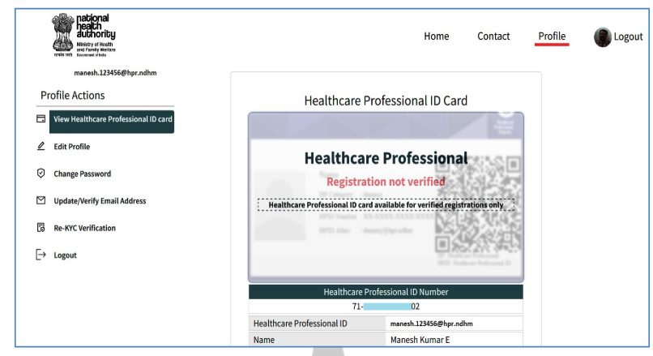Open Update/Verify Email Address option
The image size is (653, 356).
tap(100, 201)
